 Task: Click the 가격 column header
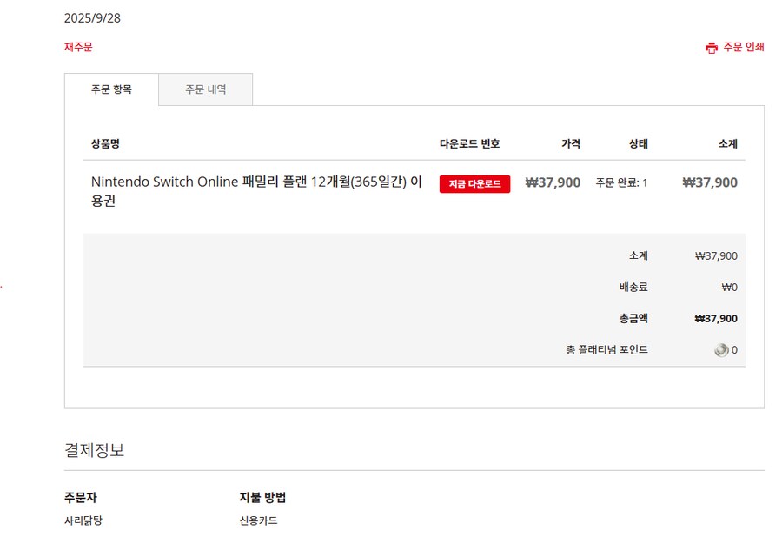point(571,143)
